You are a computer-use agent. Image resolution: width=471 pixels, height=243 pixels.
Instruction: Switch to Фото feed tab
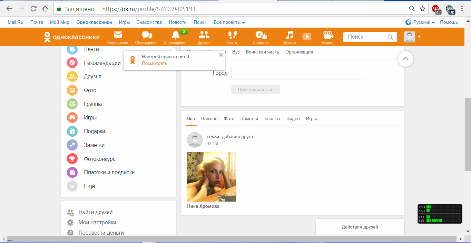point(229,118)
